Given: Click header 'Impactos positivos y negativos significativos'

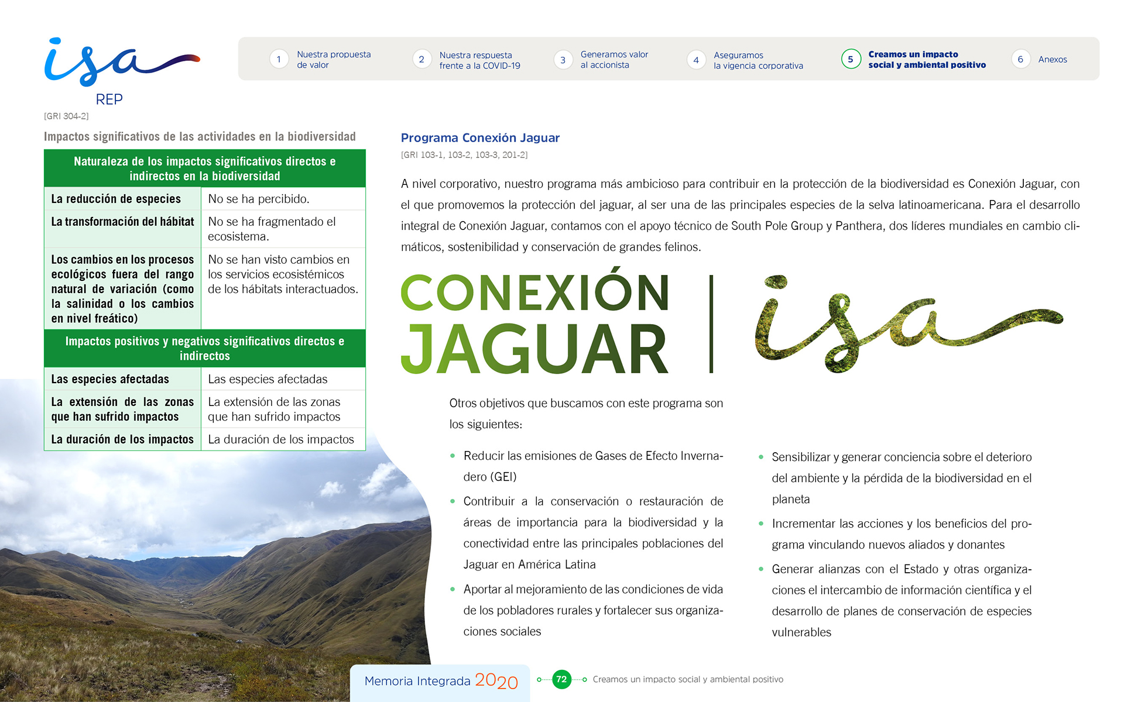Looking at the screenshot, I should tap(205, 348).
